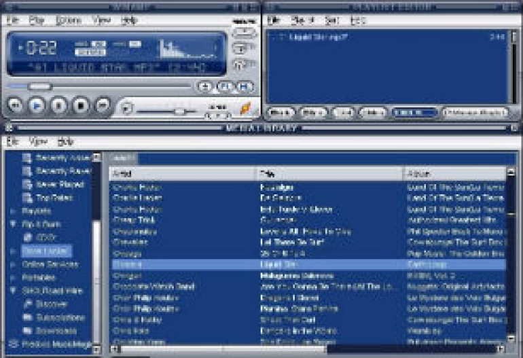Pause the currently playing song
The image size is (523, 358).
click(x=58, y=105)
